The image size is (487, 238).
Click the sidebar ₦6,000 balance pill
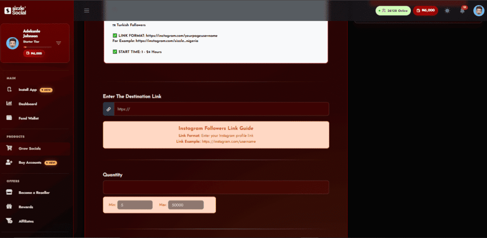[x=34, y=53]
